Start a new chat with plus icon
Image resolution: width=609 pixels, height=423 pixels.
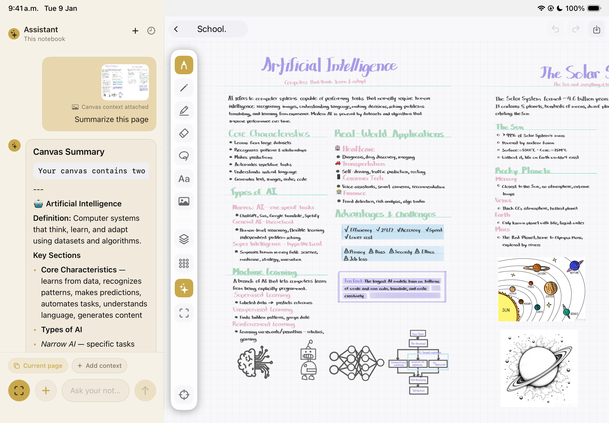(x=135, y=31)
